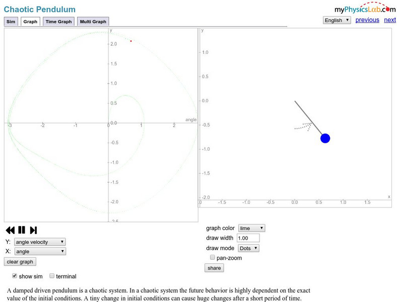
Task: Click the pendulum rod in the simulation
Action: pyautogui.click(x=308, y=117)
